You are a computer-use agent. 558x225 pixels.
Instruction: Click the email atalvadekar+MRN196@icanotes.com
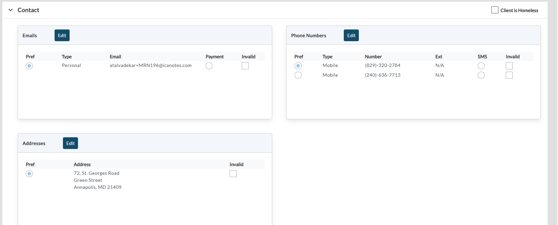click(151, 66)
